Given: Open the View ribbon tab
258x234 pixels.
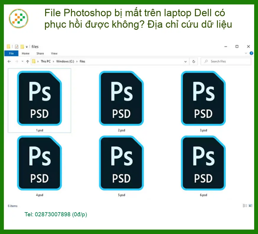Looking at the screenshot, I should tap(54, 54).
